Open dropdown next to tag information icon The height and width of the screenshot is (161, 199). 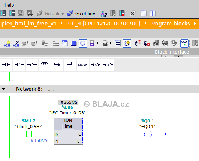[x=111, y=43]
